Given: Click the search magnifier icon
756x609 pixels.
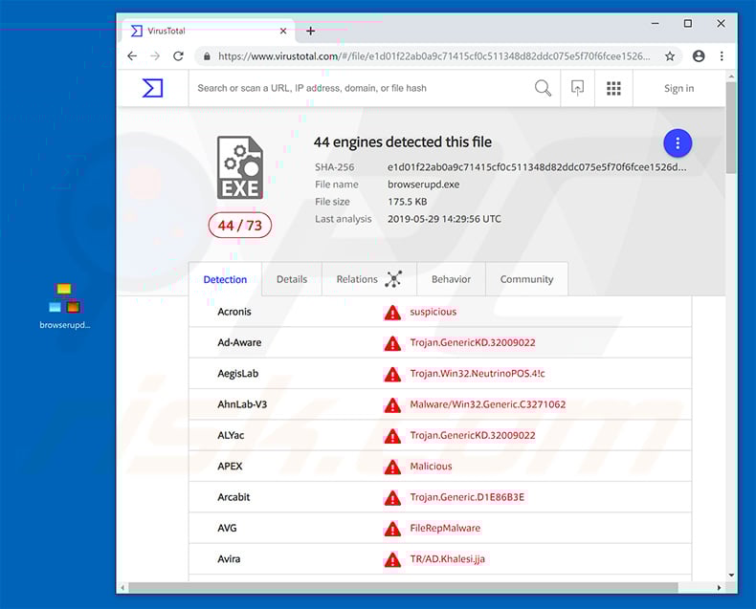Looking at the screenshot, I should [543, 88].
